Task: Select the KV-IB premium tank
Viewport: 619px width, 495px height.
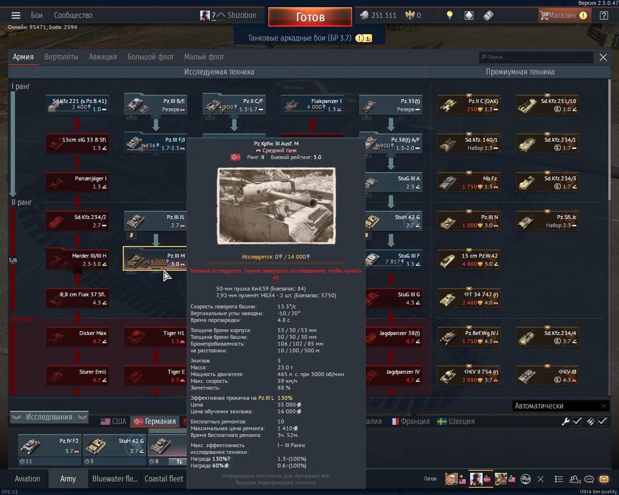Action: [546, 376]
